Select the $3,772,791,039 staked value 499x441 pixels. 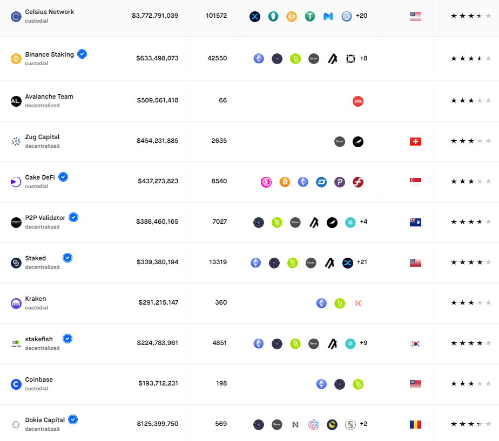point(155,16)
